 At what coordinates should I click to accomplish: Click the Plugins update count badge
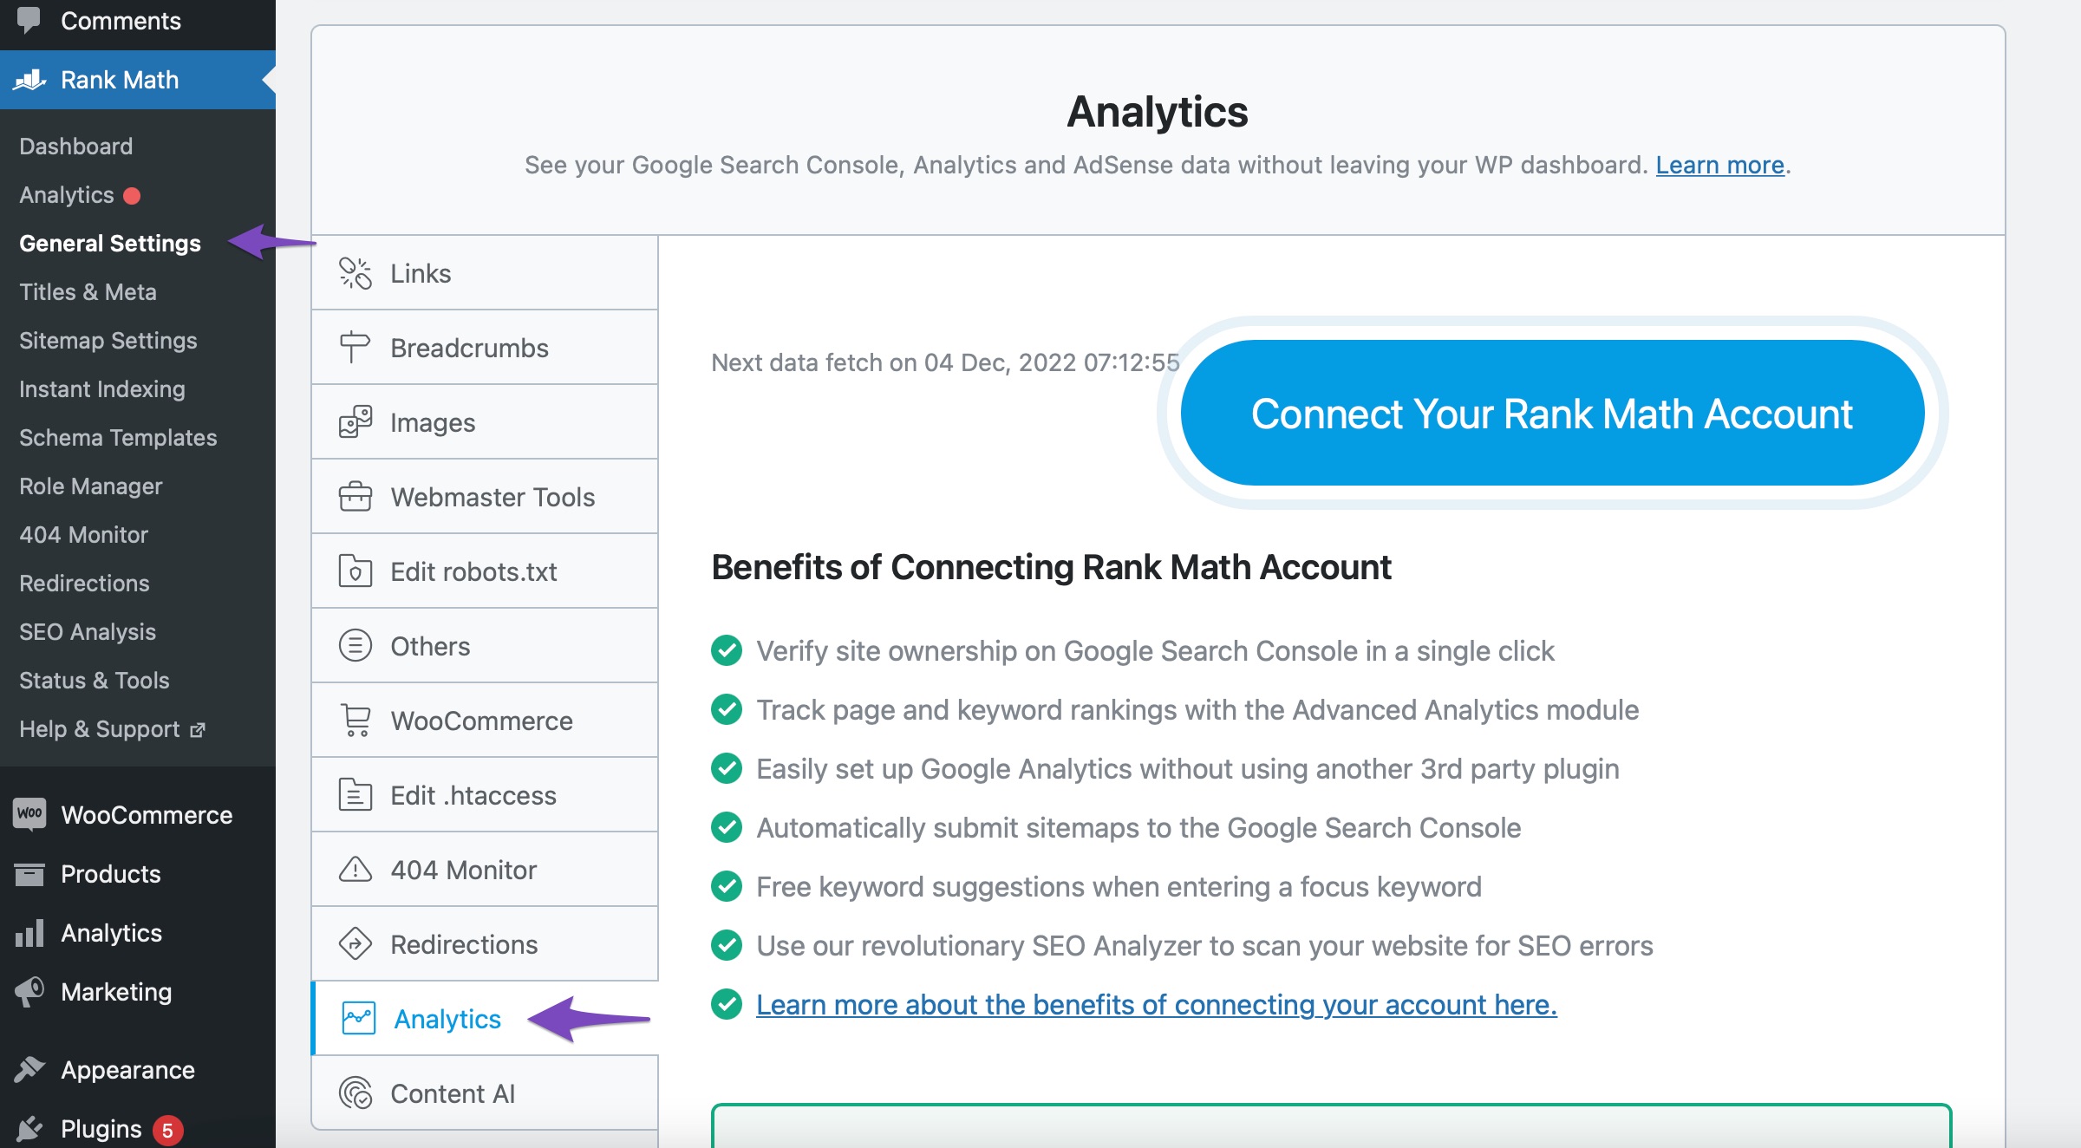(x=166, y=1128)
